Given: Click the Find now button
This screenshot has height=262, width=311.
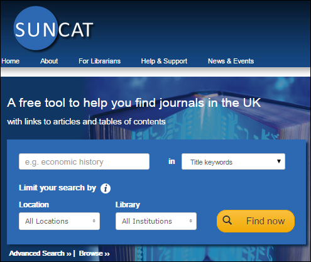Looking at the screenshot, I should (256, 221).
